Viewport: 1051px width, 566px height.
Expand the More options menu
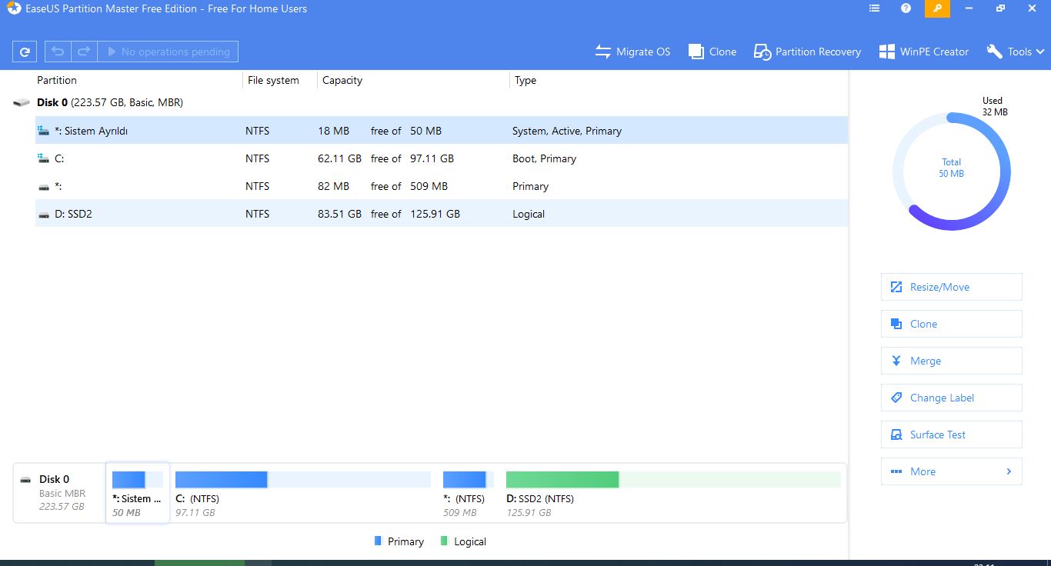(x=951, y=471)
